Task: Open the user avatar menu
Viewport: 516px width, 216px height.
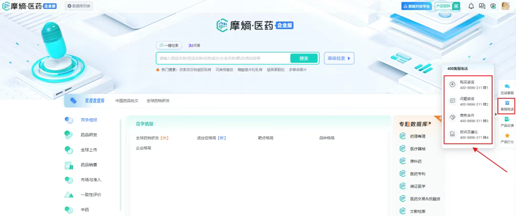Action: click(x=505, y=6)
